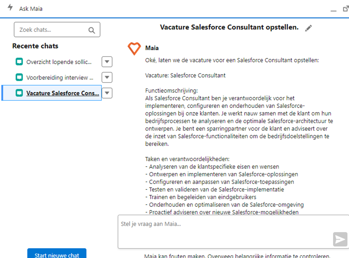
Task: Click chat icon beside Vacature Salesforce Cons...
Action: pyautogui.click(x=19, y=93)
